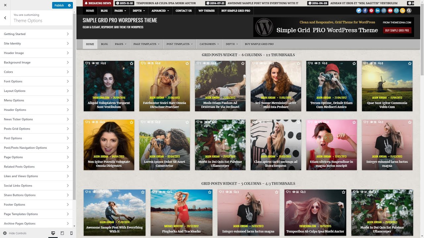Open the News Ticker Options section
Viewport: 424px width, 238px height.
(36, 119)
